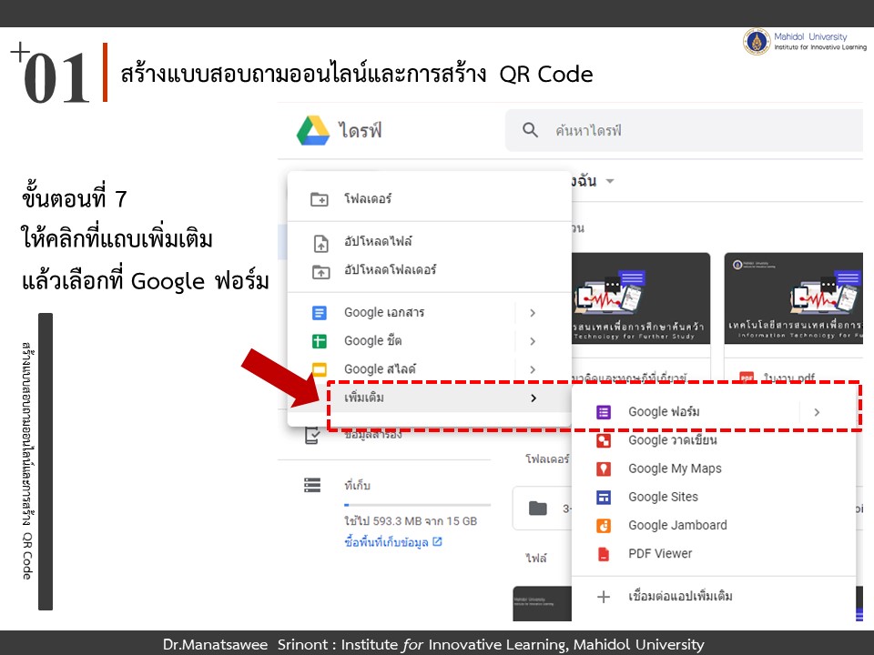874x655 pixels.
Task: Click the Google ชีต green icon
Action: pyautogui.click(x=320, y=341)
